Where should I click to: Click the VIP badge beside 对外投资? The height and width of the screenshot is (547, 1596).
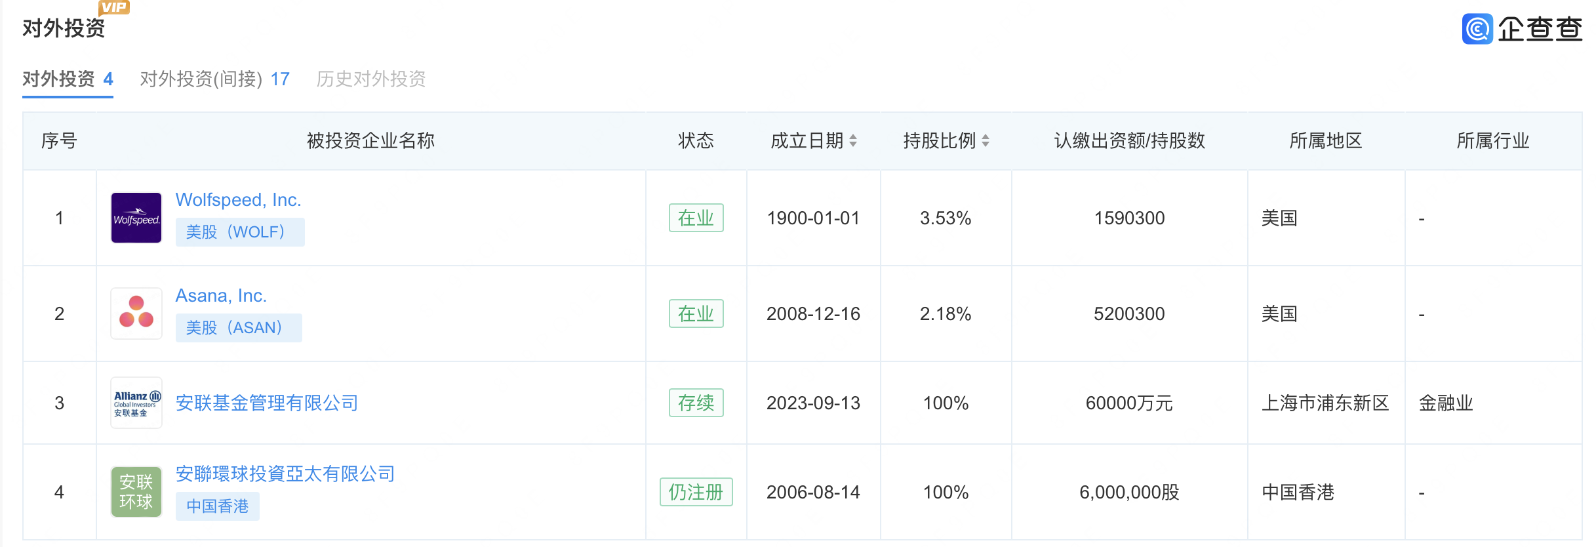[x=114, y=7]
